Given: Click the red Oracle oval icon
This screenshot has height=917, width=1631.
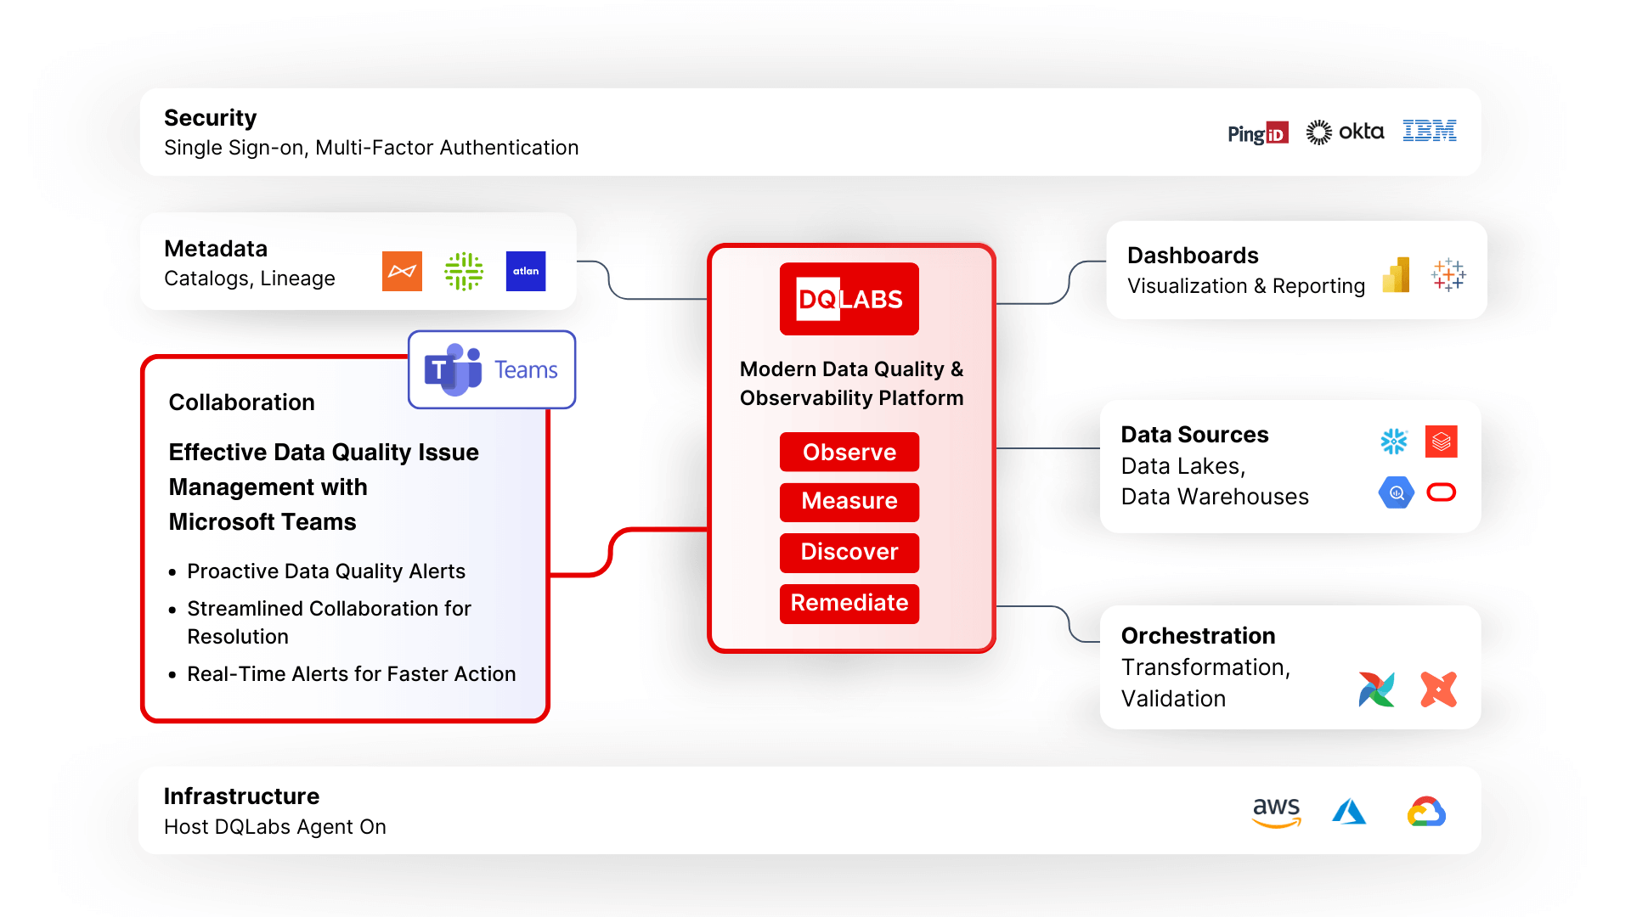Looking at the screenshot, I should 1442,492.
